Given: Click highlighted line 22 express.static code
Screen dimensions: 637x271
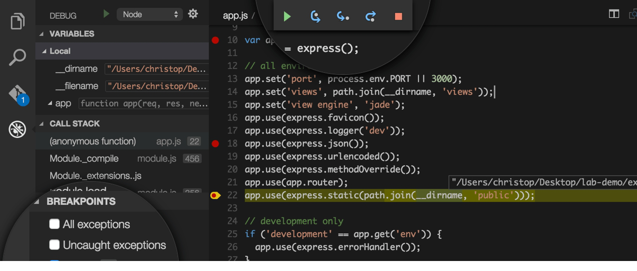Looking at the screenshot, I should tap(390, 195).
